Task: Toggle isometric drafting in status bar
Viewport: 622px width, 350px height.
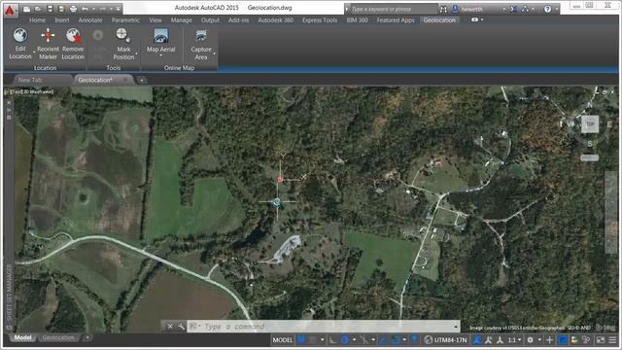Action: click(x=363, y=339)
